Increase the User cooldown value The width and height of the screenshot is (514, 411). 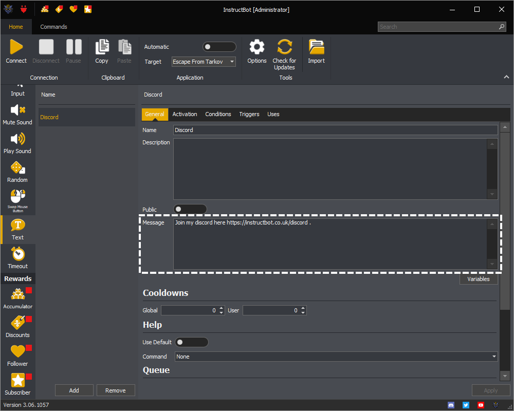click(x=303, y=308)
